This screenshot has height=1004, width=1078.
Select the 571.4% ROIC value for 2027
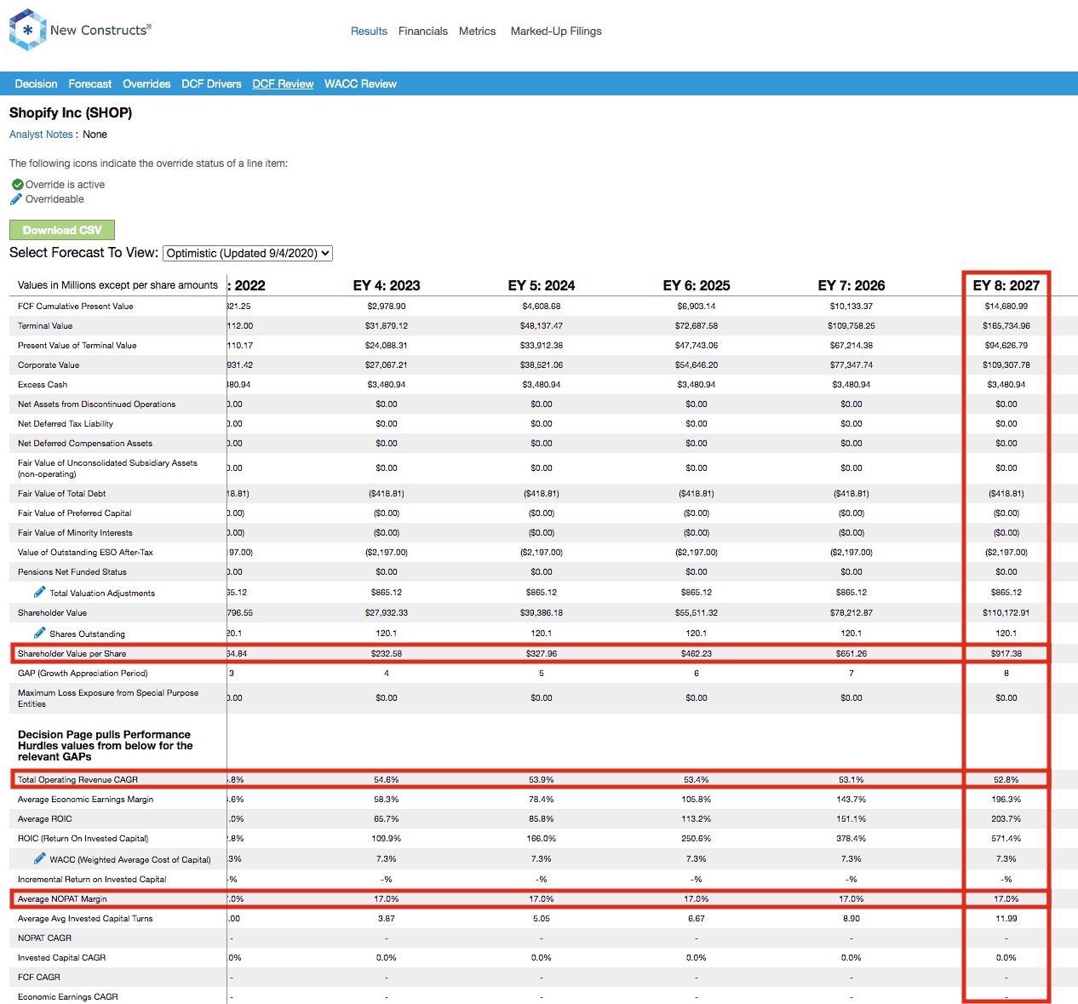[1006, 838]
